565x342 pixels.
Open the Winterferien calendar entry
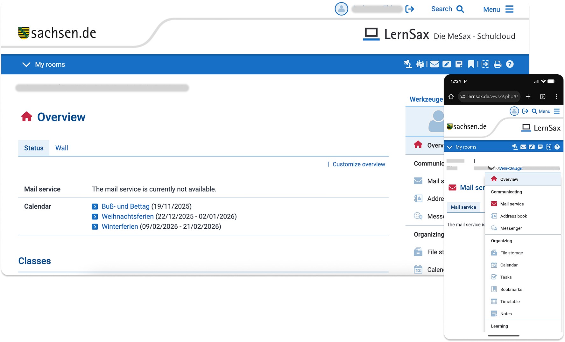pyautogui.click(x=120, y=227)
